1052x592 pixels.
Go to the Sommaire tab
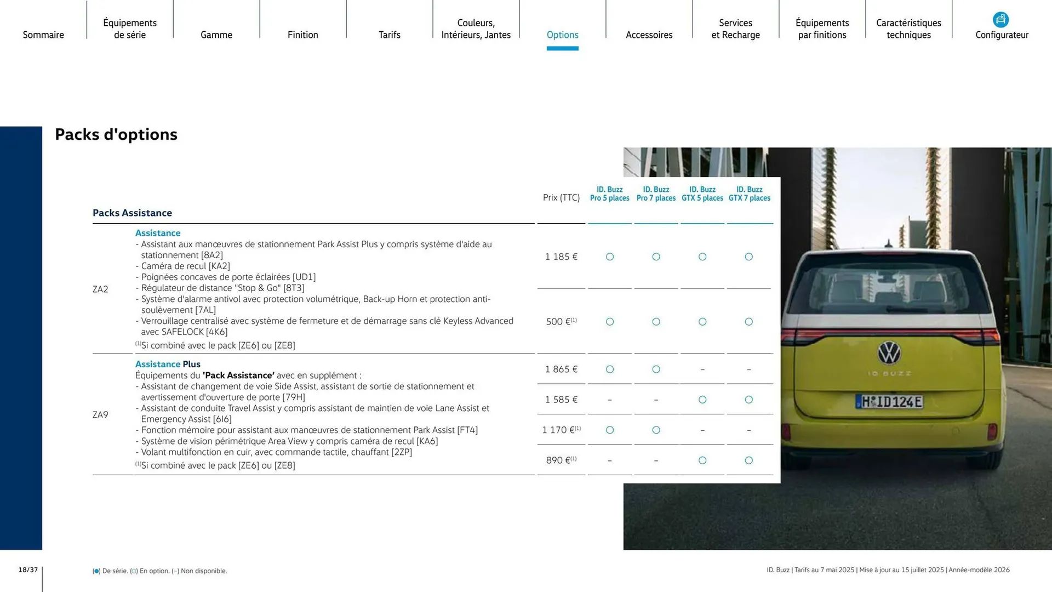43,35
